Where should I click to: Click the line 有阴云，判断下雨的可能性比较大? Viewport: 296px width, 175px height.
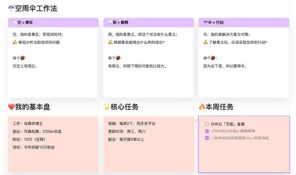click(x=137, y=66)
